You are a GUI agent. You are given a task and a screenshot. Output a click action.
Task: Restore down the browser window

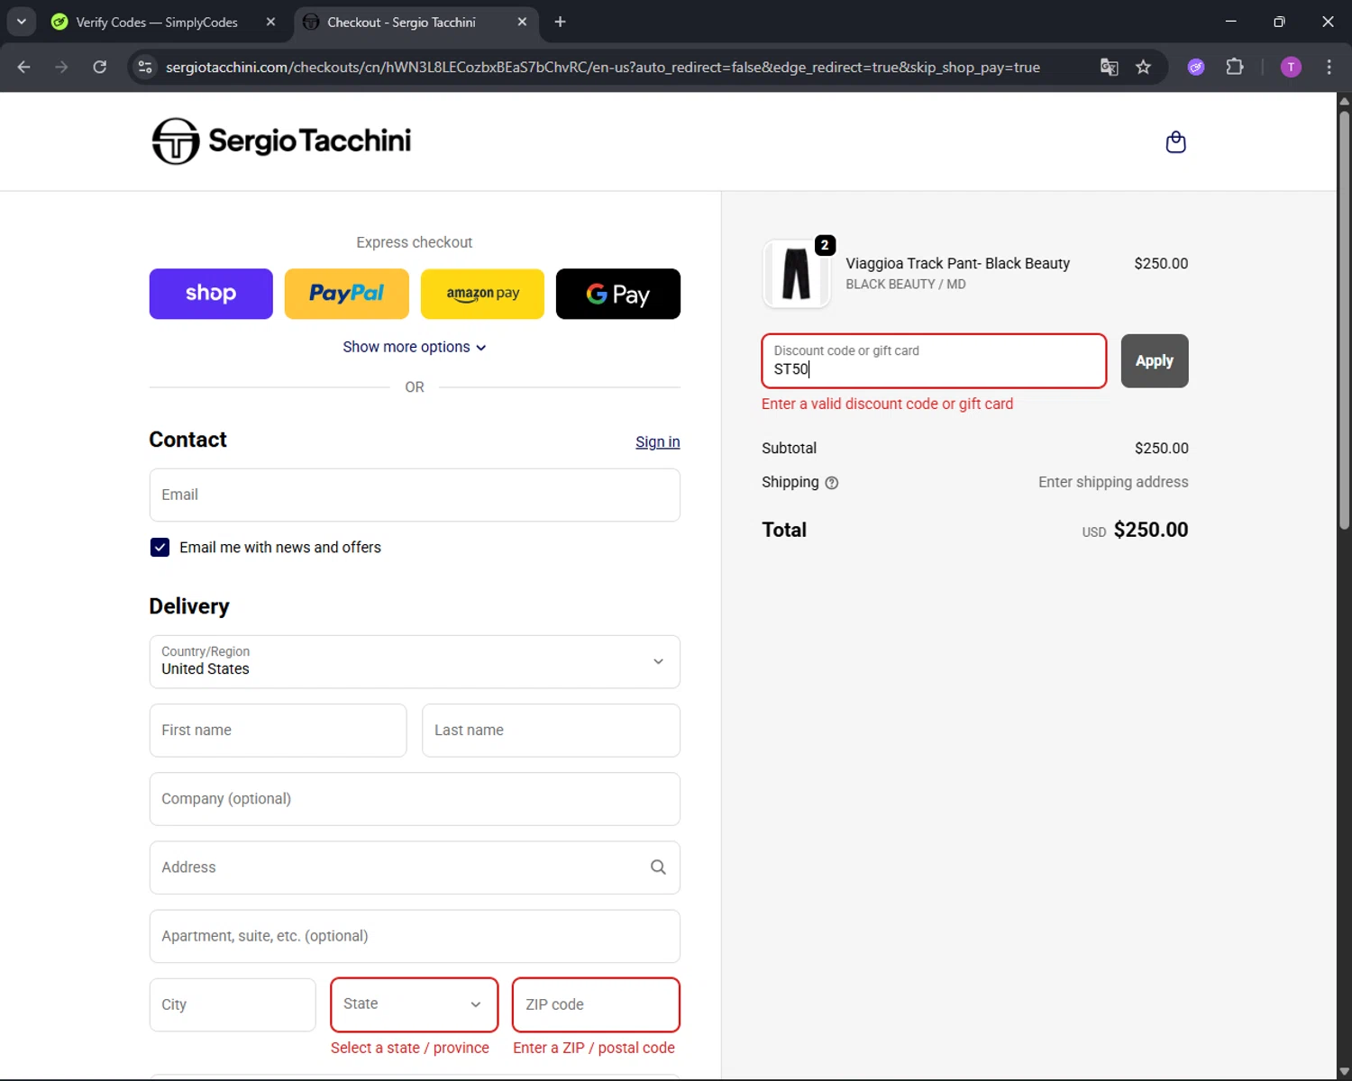1279,22
